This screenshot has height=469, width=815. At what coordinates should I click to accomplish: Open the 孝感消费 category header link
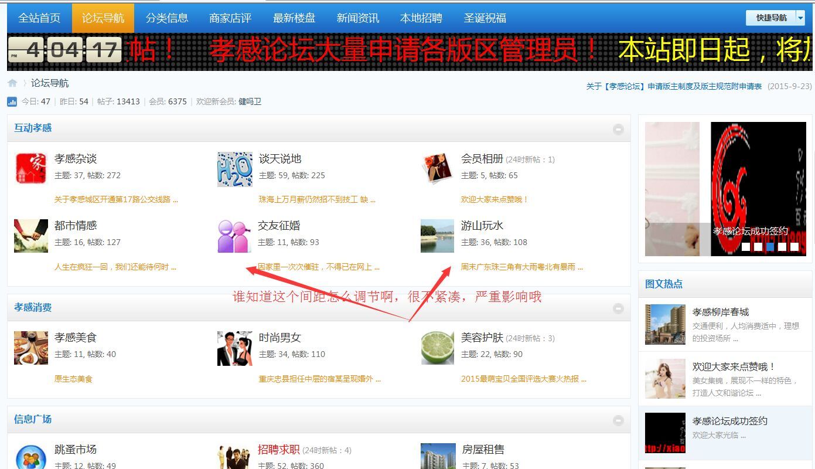tap(33, 307)
